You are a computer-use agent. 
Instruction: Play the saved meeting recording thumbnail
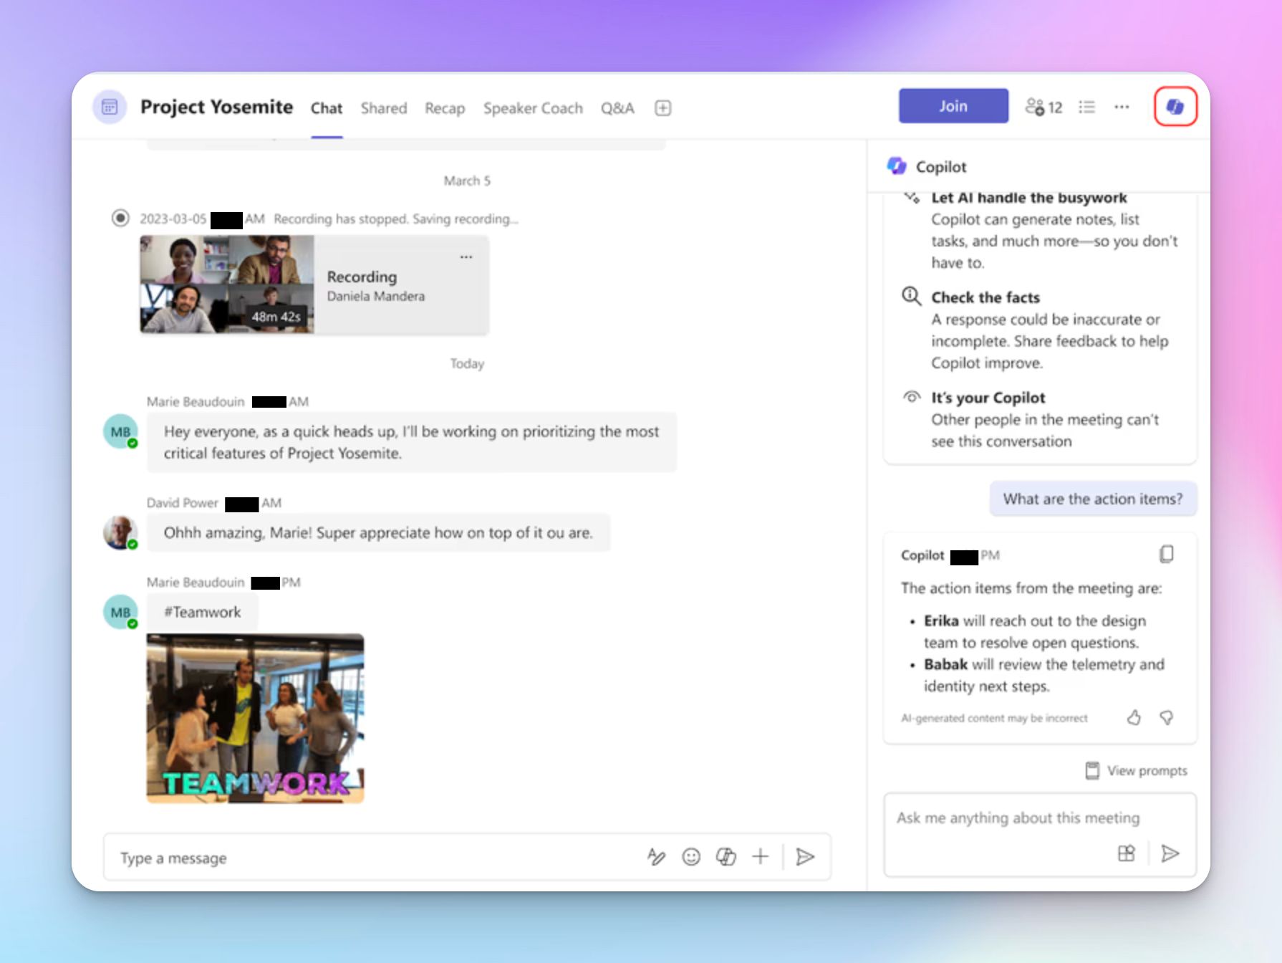(226, 284)
